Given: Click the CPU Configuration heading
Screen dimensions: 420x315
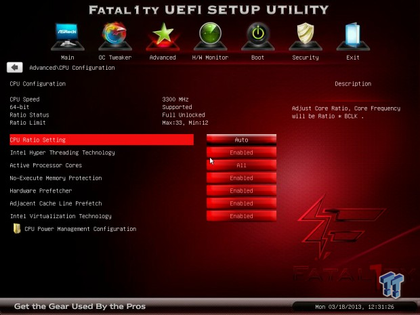Looking at the screenshot, I should (38, 84).
